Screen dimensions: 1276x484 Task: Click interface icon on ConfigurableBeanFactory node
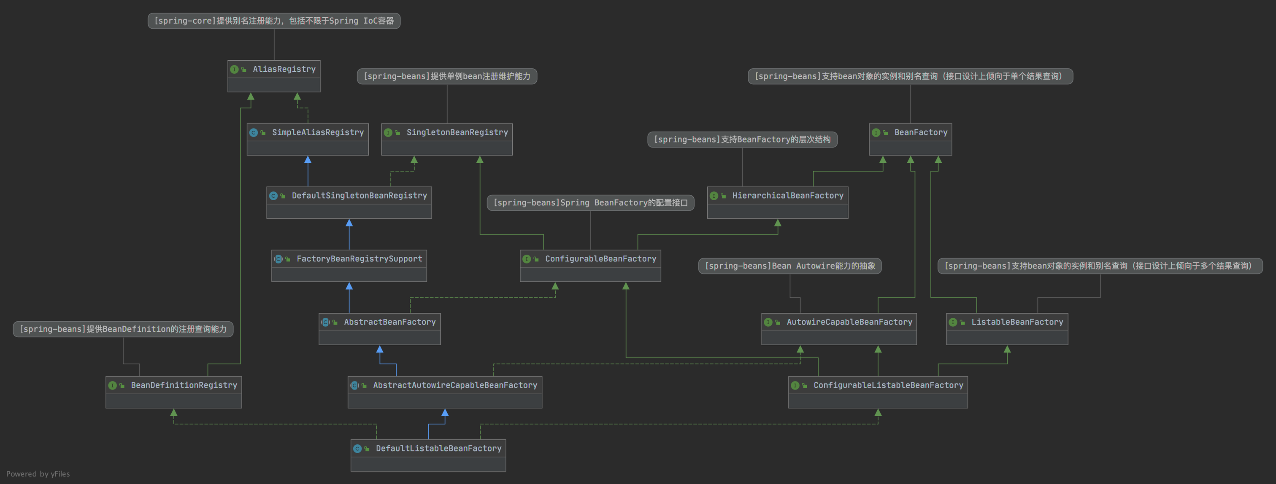(x=527, y=259)
